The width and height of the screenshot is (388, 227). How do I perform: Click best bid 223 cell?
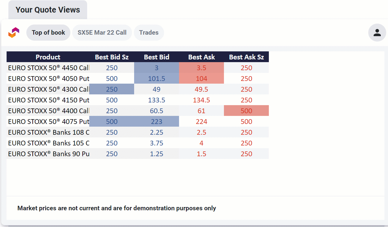pos(157,122)
